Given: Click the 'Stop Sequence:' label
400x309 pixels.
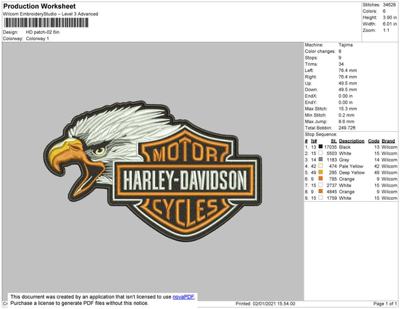Looking at the screenshot, I should [x=321, y=135].
